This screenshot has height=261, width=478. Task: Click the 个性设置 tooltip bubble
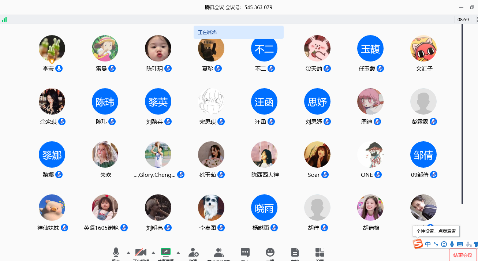point(436,231)
